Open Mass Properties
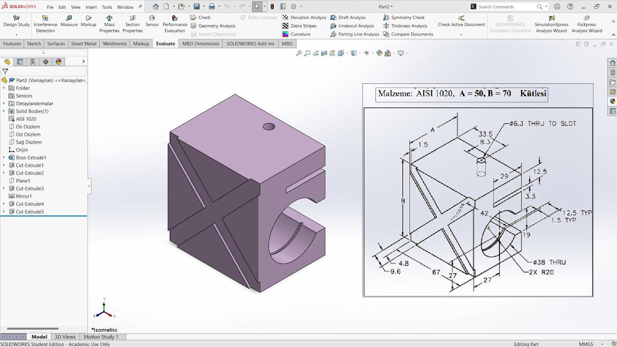 (109, 24)
